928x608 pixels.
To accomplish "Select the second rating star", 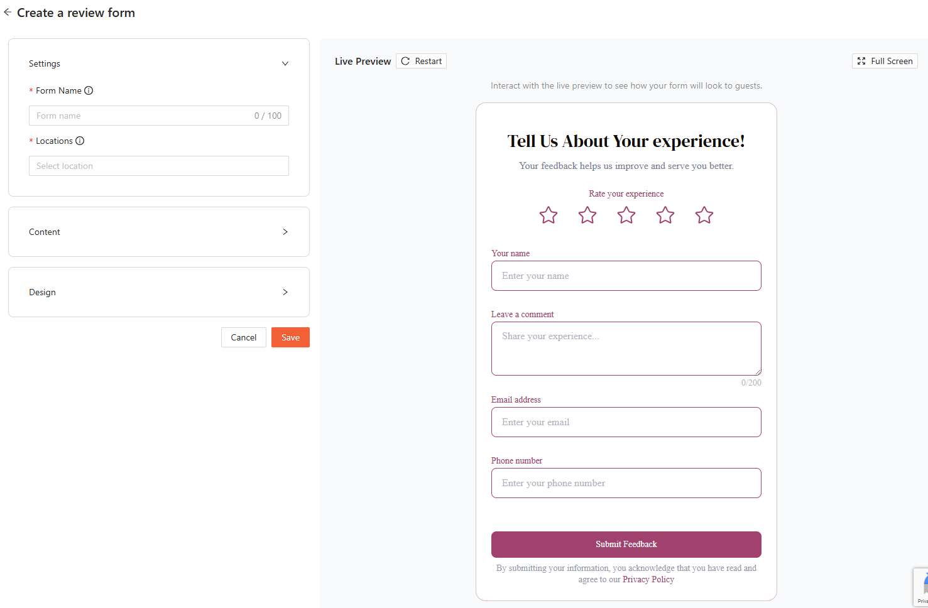I will click(x=587, y=215).
